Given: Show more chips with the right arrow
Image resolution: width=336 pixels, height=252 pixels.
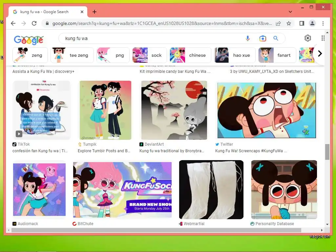Looking at the screenshot, I should point(320,53).
